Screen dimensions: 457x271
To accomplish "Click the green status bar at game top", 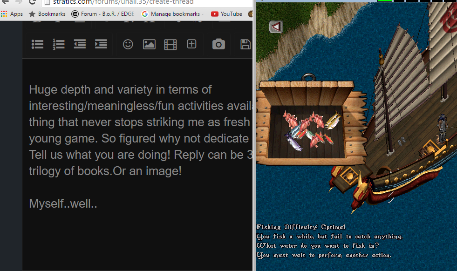I will pyautogui.click(x=385, y=1).
